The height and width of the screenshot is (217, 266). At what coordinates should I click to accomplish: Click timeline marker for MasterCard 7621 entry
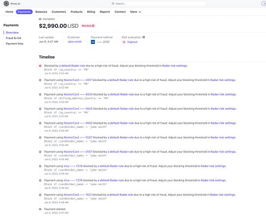point(40,195)
